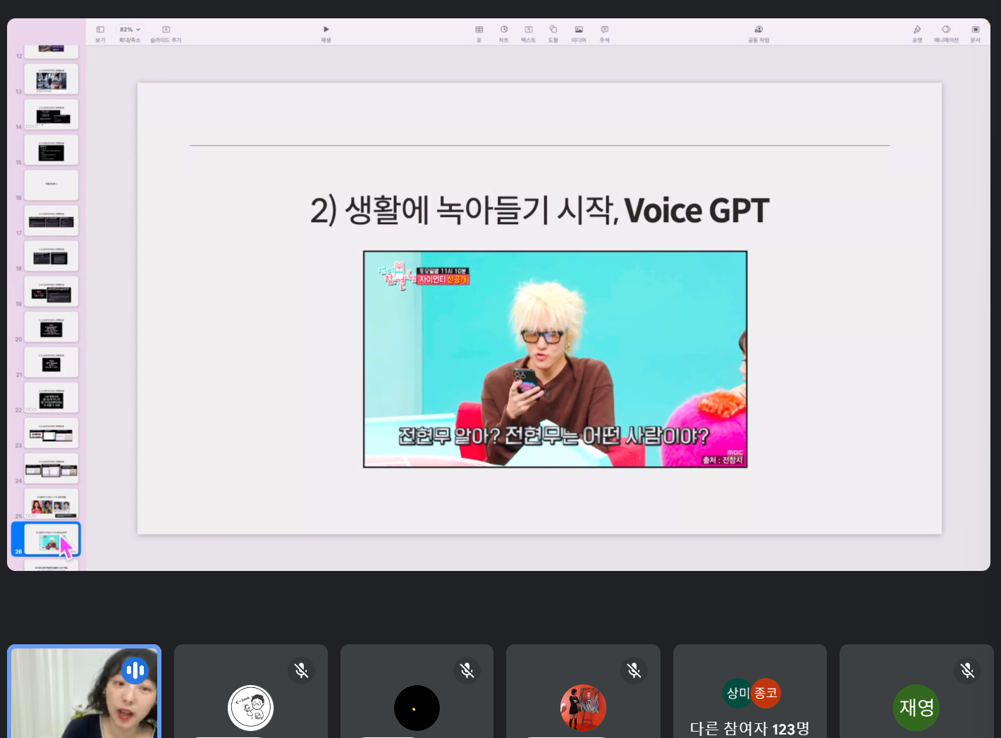Start the slideshow with the 재생 play button
The image size is (1001, 738).
326,33
